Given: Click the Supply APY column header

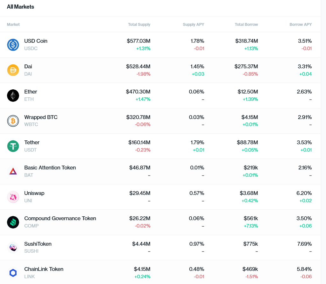Looking at the screenshot, I should tap(193, 24).
